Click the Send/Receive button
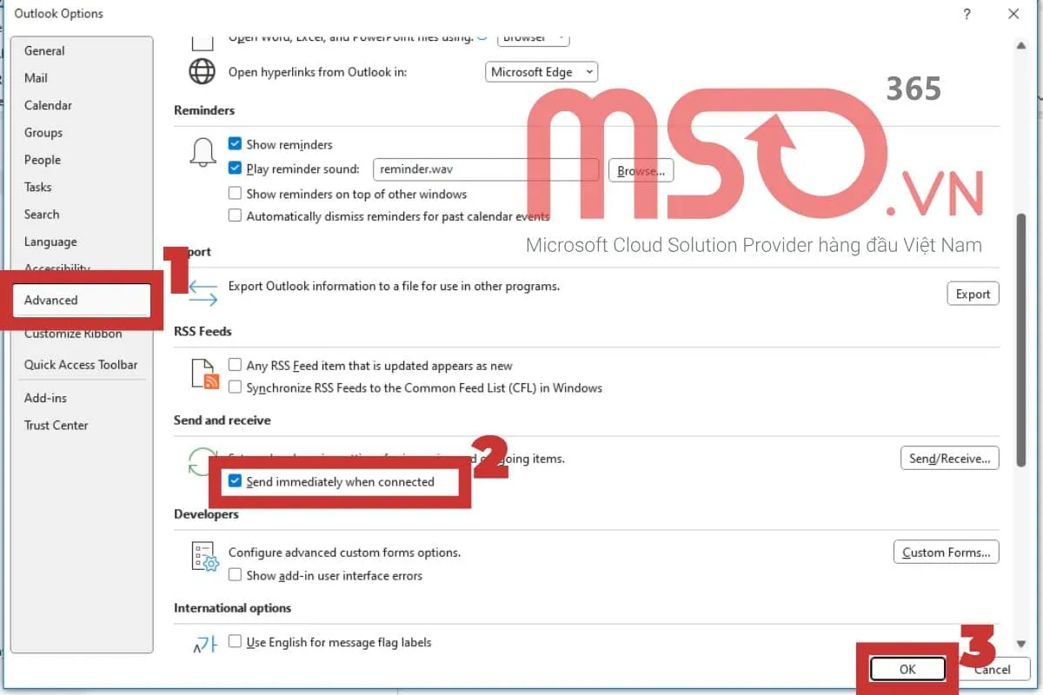The width and height of the screenshot is (1043, 695). pos(949,458)
